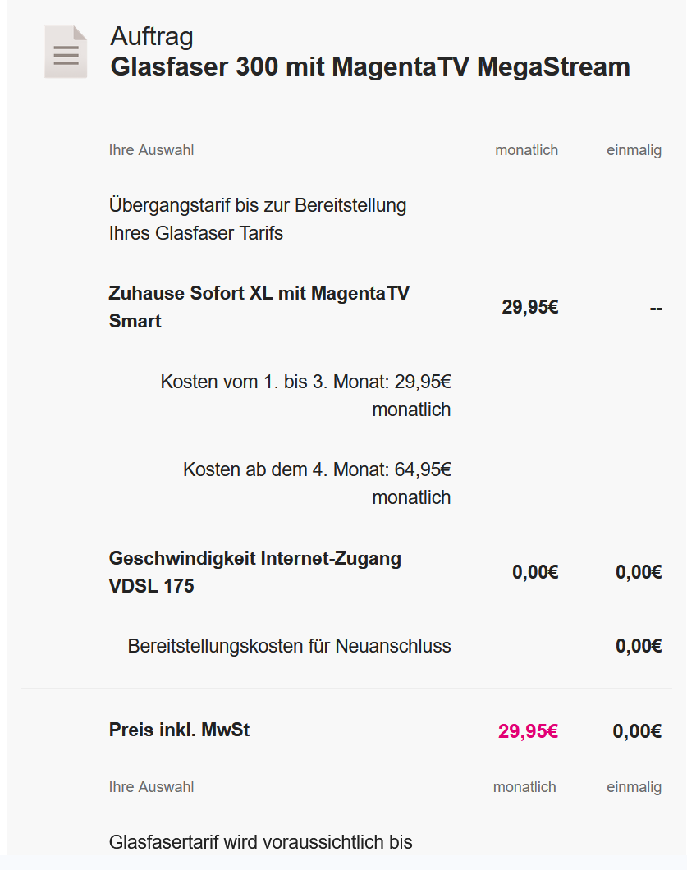
Task: Click the first 'einmalig' column header
Action: [634, 150]
